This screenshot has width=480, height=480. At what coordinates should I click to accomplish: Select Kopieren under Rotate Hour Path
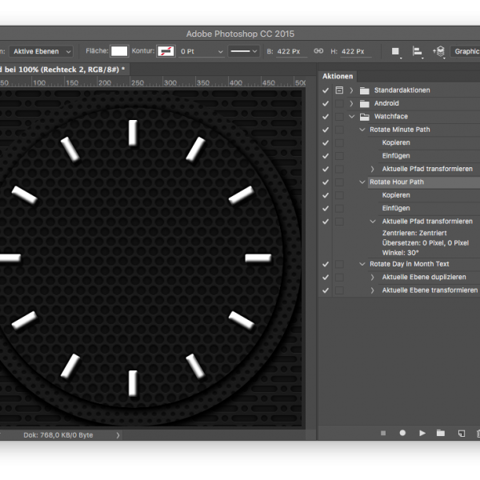point(396,195)
